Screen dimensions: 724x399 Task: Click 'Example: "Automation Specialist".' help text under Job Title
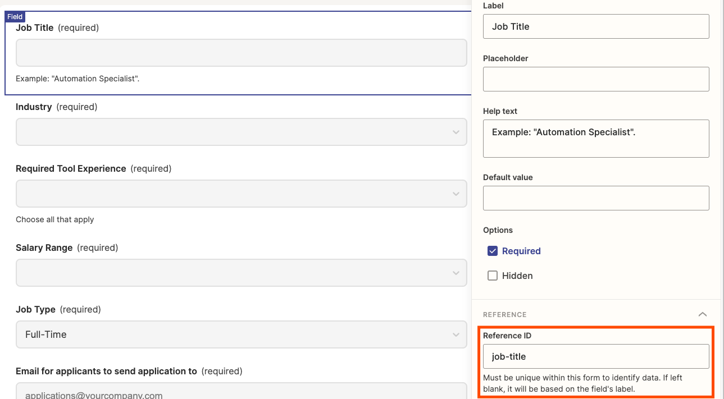[78, 79]
